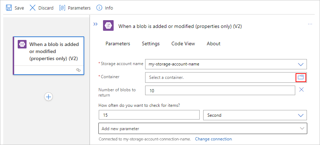Browse containers with the folder icon
This screenshot has height=145, width=320.
[x=301, y=77]
